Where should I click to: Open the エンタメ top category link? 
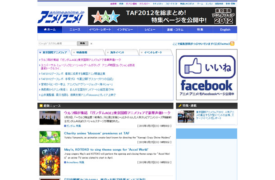click(209, 4)
